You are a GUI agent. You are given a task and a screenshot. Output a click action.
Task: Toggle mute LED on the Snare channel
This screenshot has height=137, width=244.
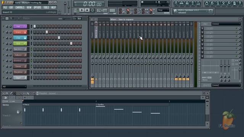[x=4, y=32]
